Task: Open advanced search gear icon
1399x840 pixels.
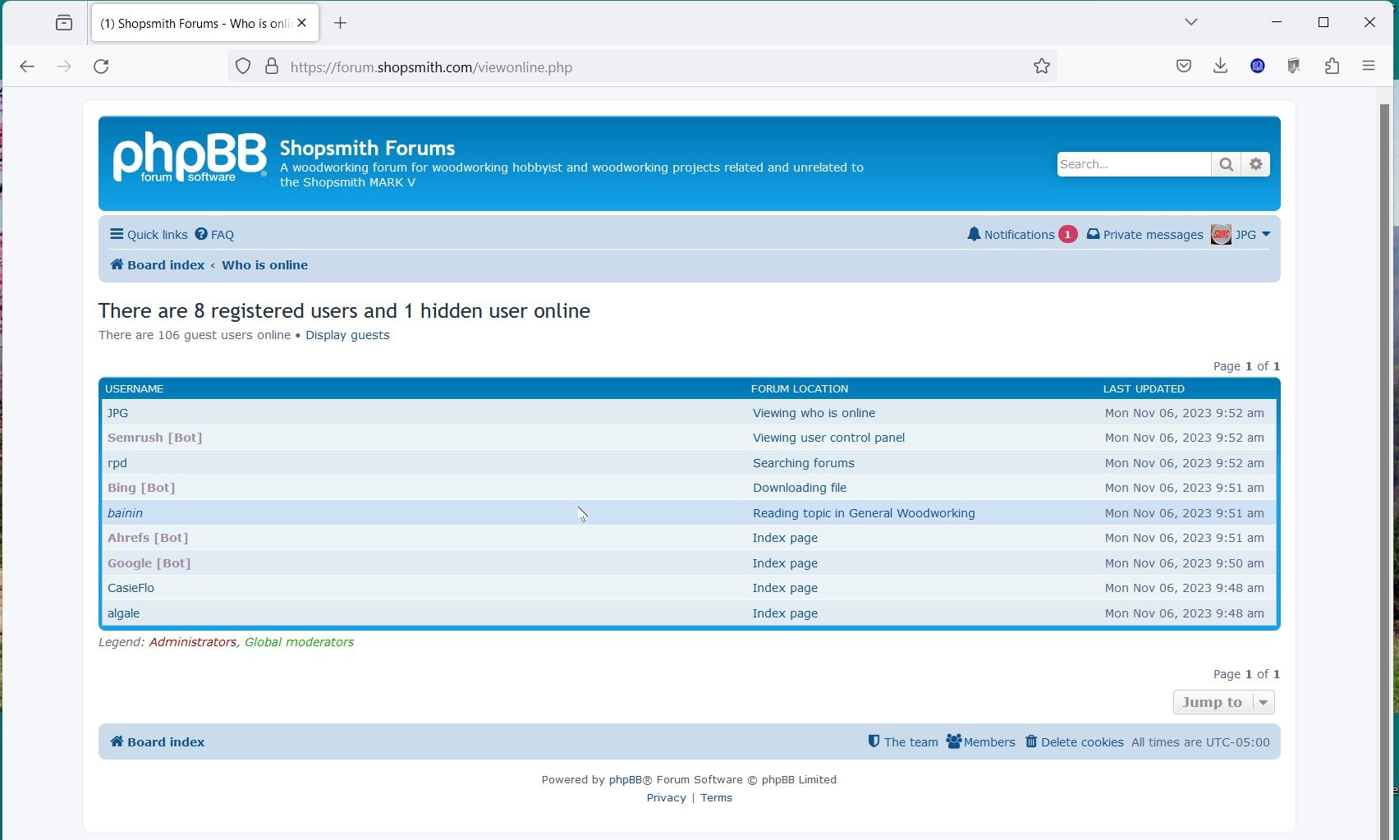Action: click(x=1255, y=164)
